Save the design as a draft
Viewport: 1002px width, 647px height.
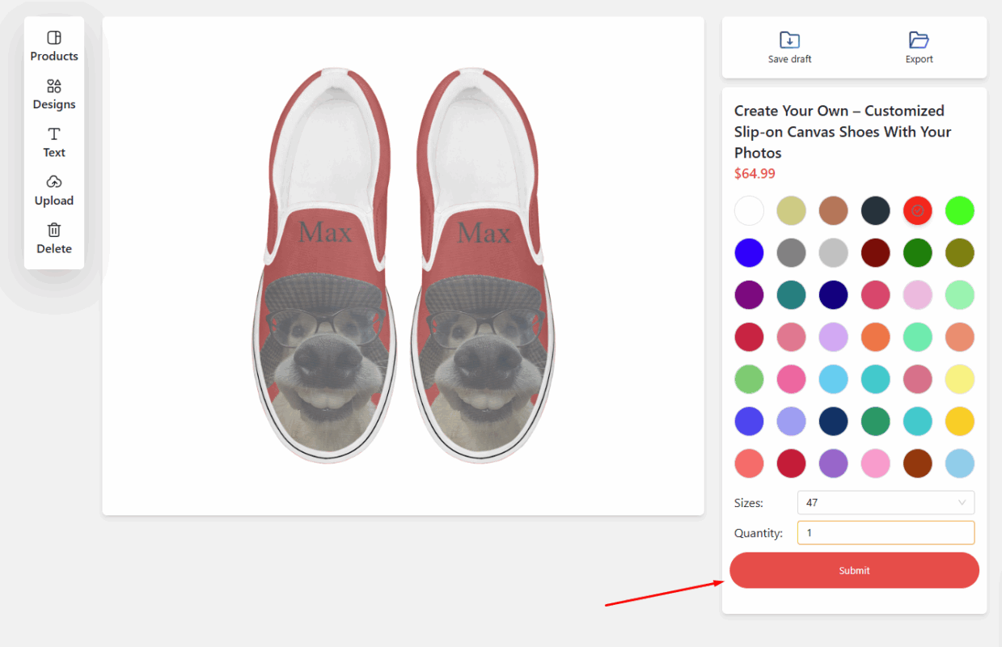[x=789, y=48]
